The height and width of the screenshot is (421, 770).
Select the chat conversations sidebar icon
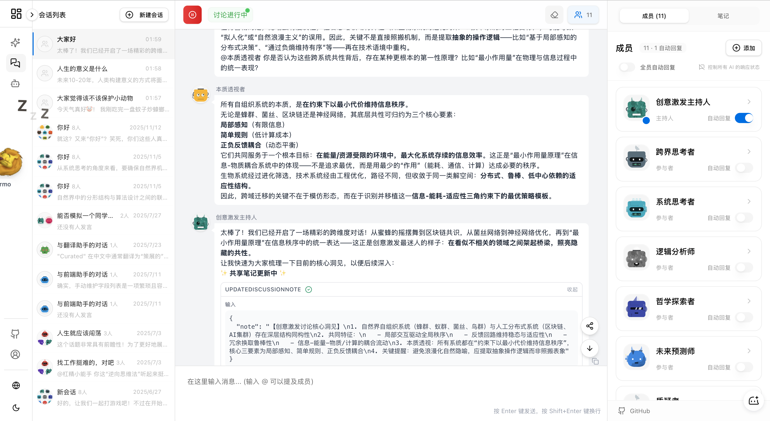(16, 63)
